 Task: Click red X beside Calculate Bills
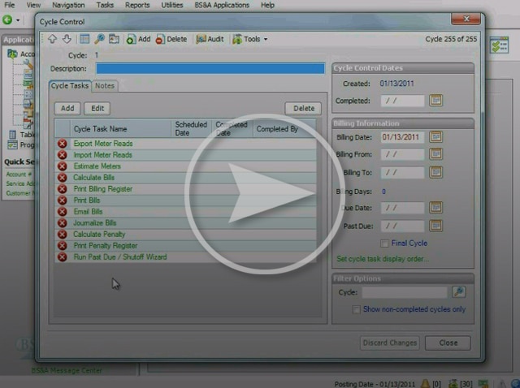click(x=62, y=178)
